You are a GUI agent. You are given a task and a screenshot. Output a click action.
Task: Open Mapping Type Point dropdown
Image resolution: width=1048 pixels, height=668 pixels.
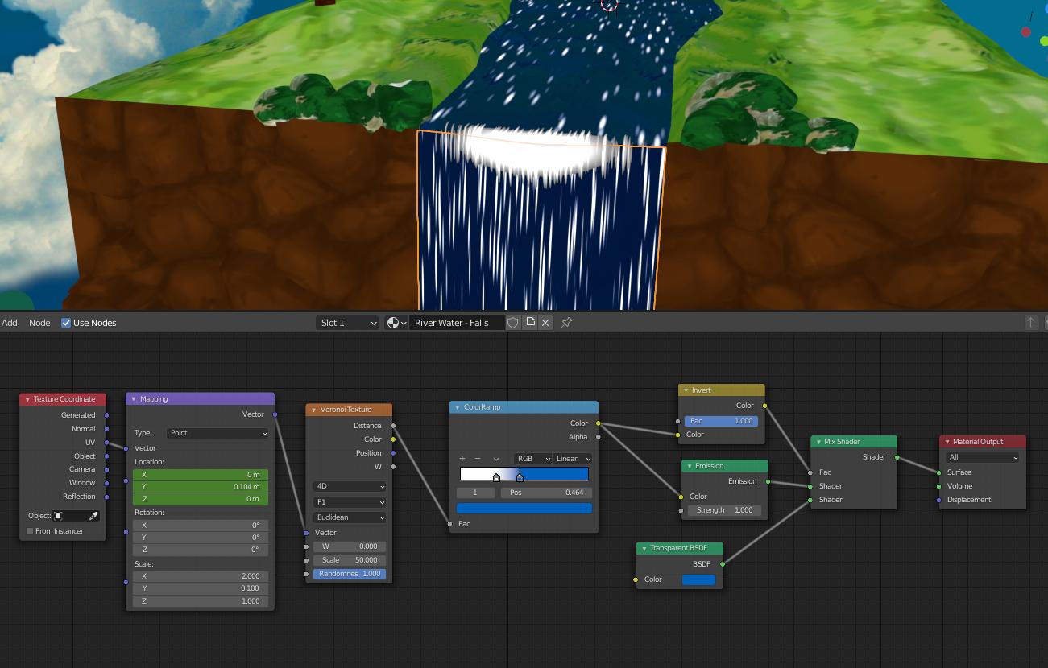click(217, 433)
